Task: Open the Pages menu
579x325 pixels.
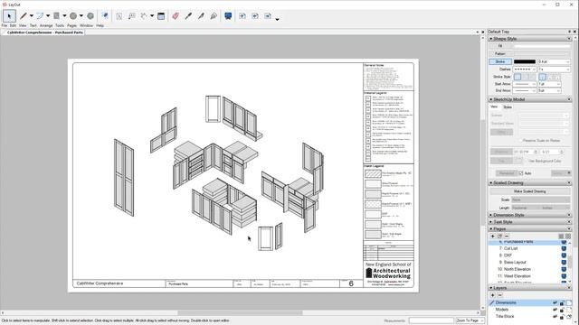Action: pos(72,26)
